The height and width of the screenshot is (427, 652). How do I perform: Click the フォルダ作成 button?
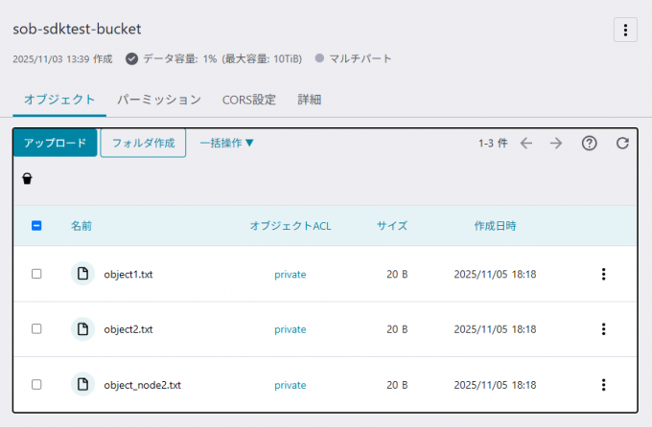pyautogui.click(x=143, y=143)
